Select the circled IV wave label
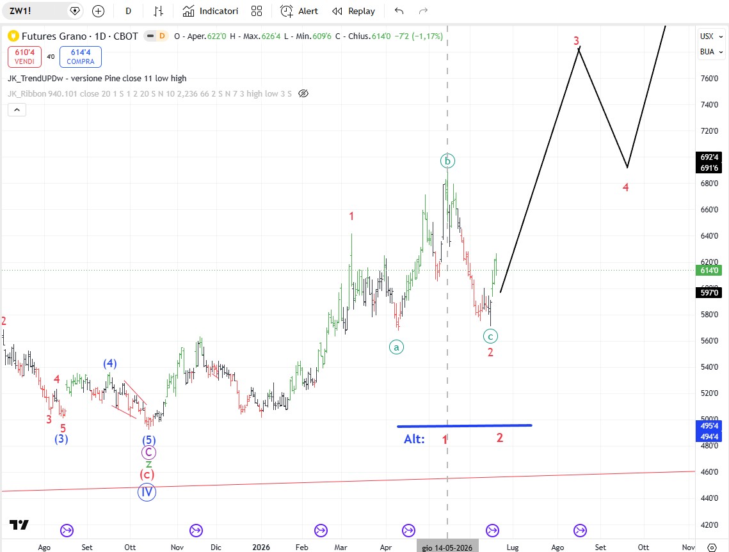 (147, 492)
